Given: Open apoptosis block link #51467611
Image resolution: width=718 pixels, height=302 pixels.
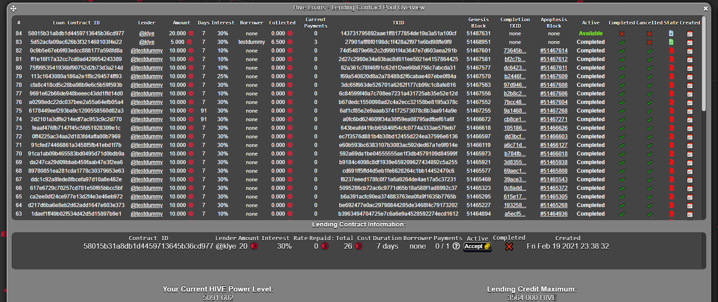Looking at the screenshot, I should point(554,68).
